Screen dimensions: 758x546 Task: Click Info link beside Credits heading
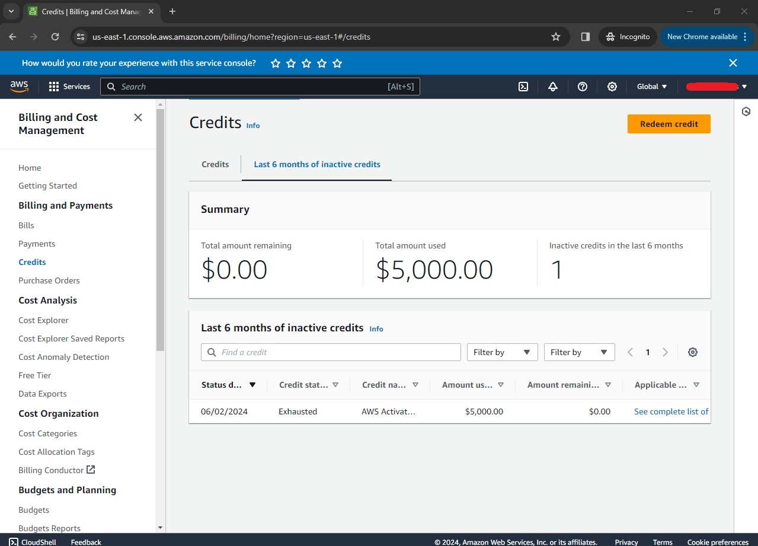[x=253, y=126]
